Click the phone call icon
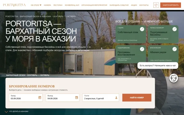This screenshot has height=115, width=184. pos(156,5)
